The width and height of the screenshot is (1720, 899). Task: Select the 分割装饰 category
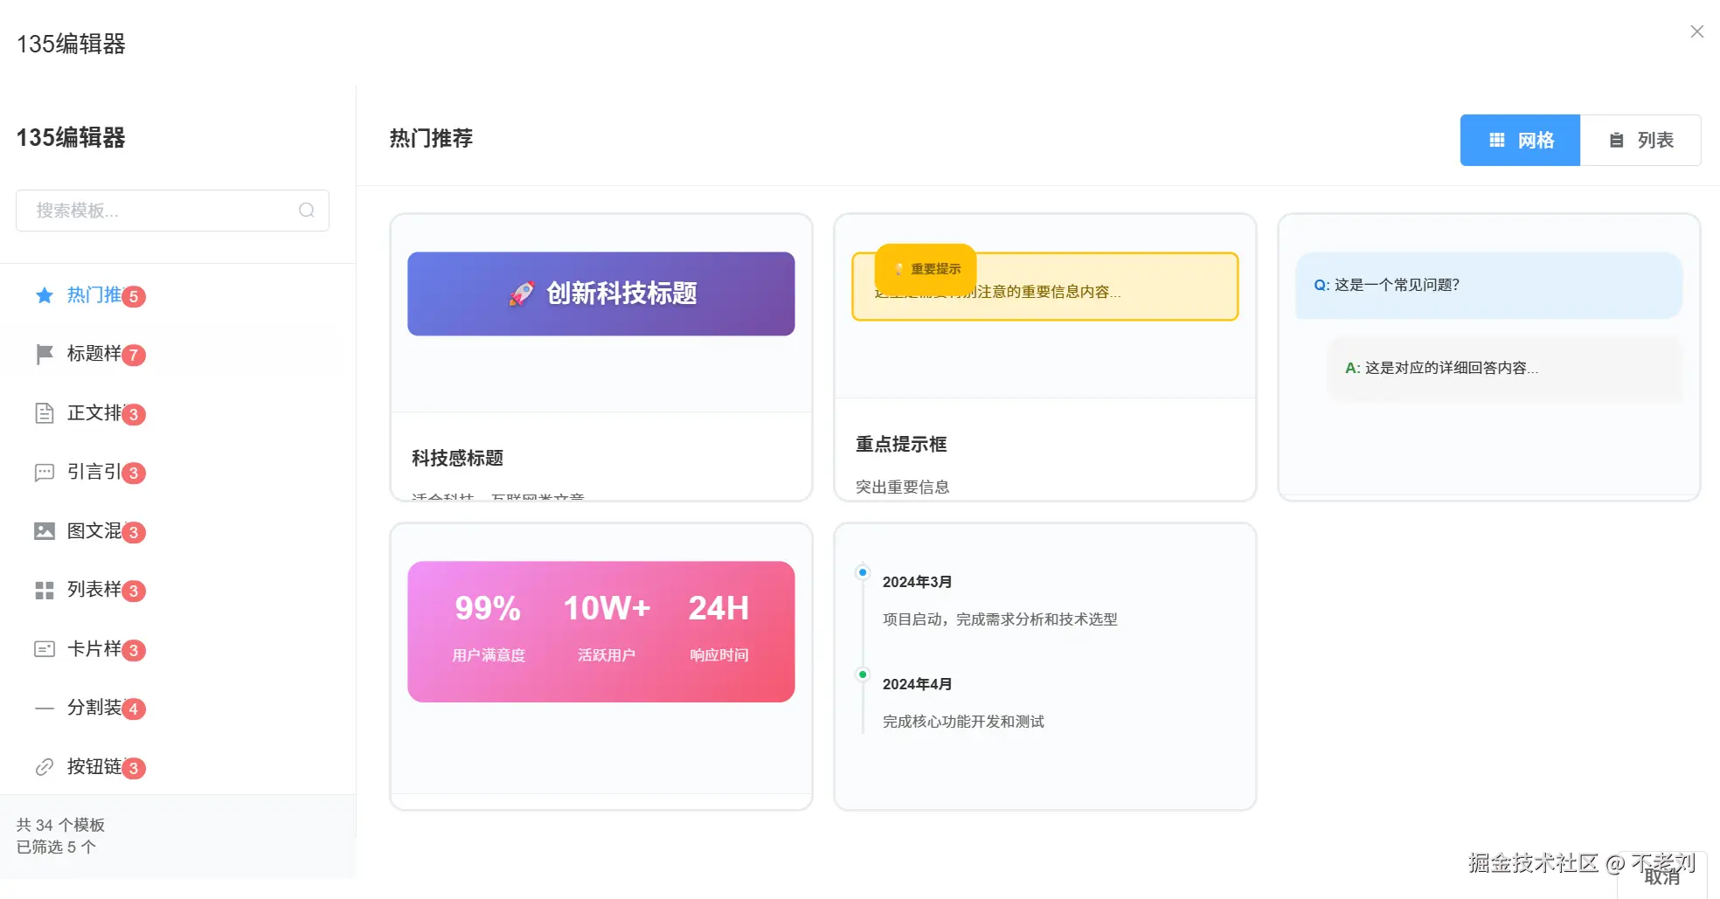pyautogui.click(x=94, y=709)
